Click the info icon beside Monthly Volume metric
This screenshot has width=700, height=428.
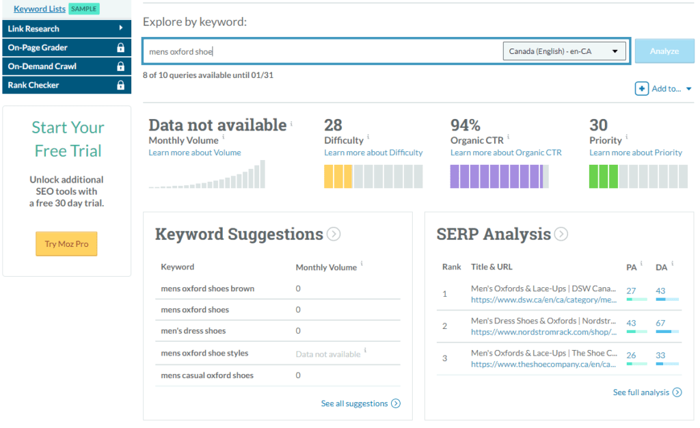(224, 137)
